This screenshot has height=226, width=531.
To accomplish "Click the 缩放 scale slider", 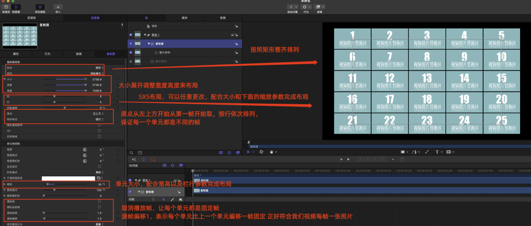I will (x=48, y=183).
